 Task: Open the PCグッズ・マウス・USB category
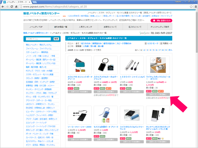[39, 71]
